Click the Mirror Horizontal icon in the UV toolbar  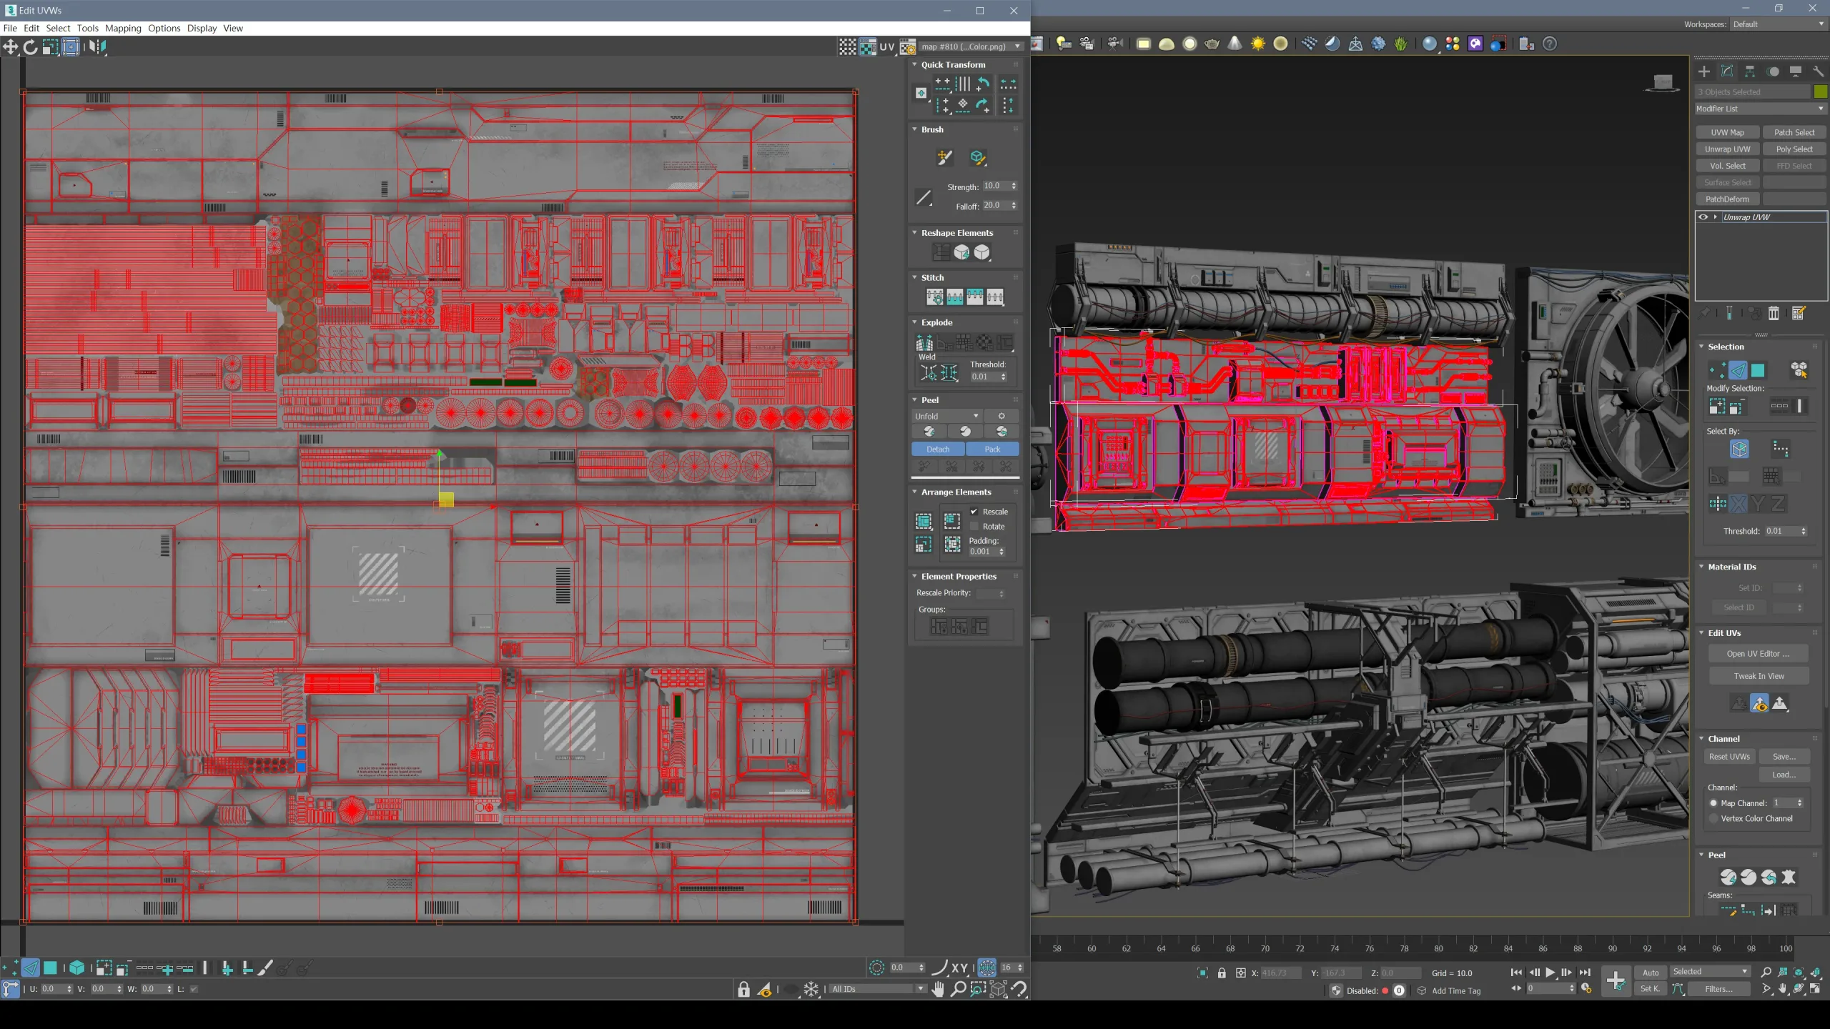coord(97,47)
